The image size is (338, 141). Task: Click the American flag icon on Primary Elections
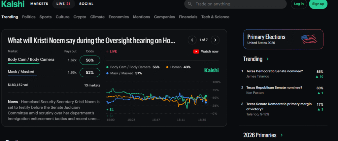pyautogui.click(x=309, y=39)
